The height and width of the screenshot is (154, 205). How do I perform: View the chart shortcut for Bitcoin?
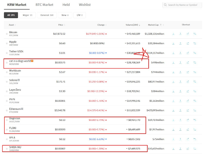coord(188,34)
